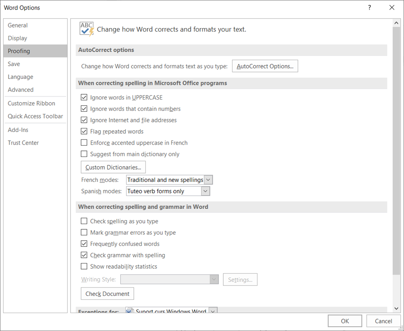Toggle Flag repeated words checkbox
The image size is (404, 331).
tap(84, 132)
